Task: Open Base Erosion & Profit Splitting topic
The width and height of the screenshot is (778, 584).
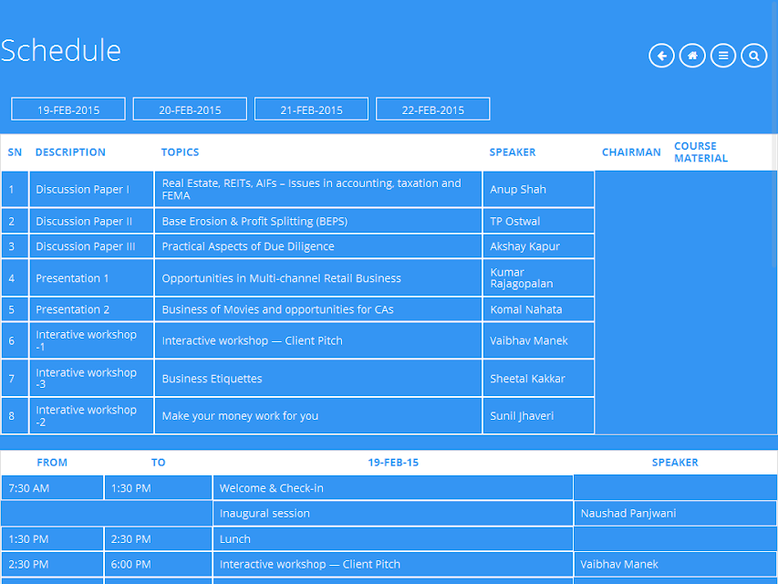Action: [318, 221]
